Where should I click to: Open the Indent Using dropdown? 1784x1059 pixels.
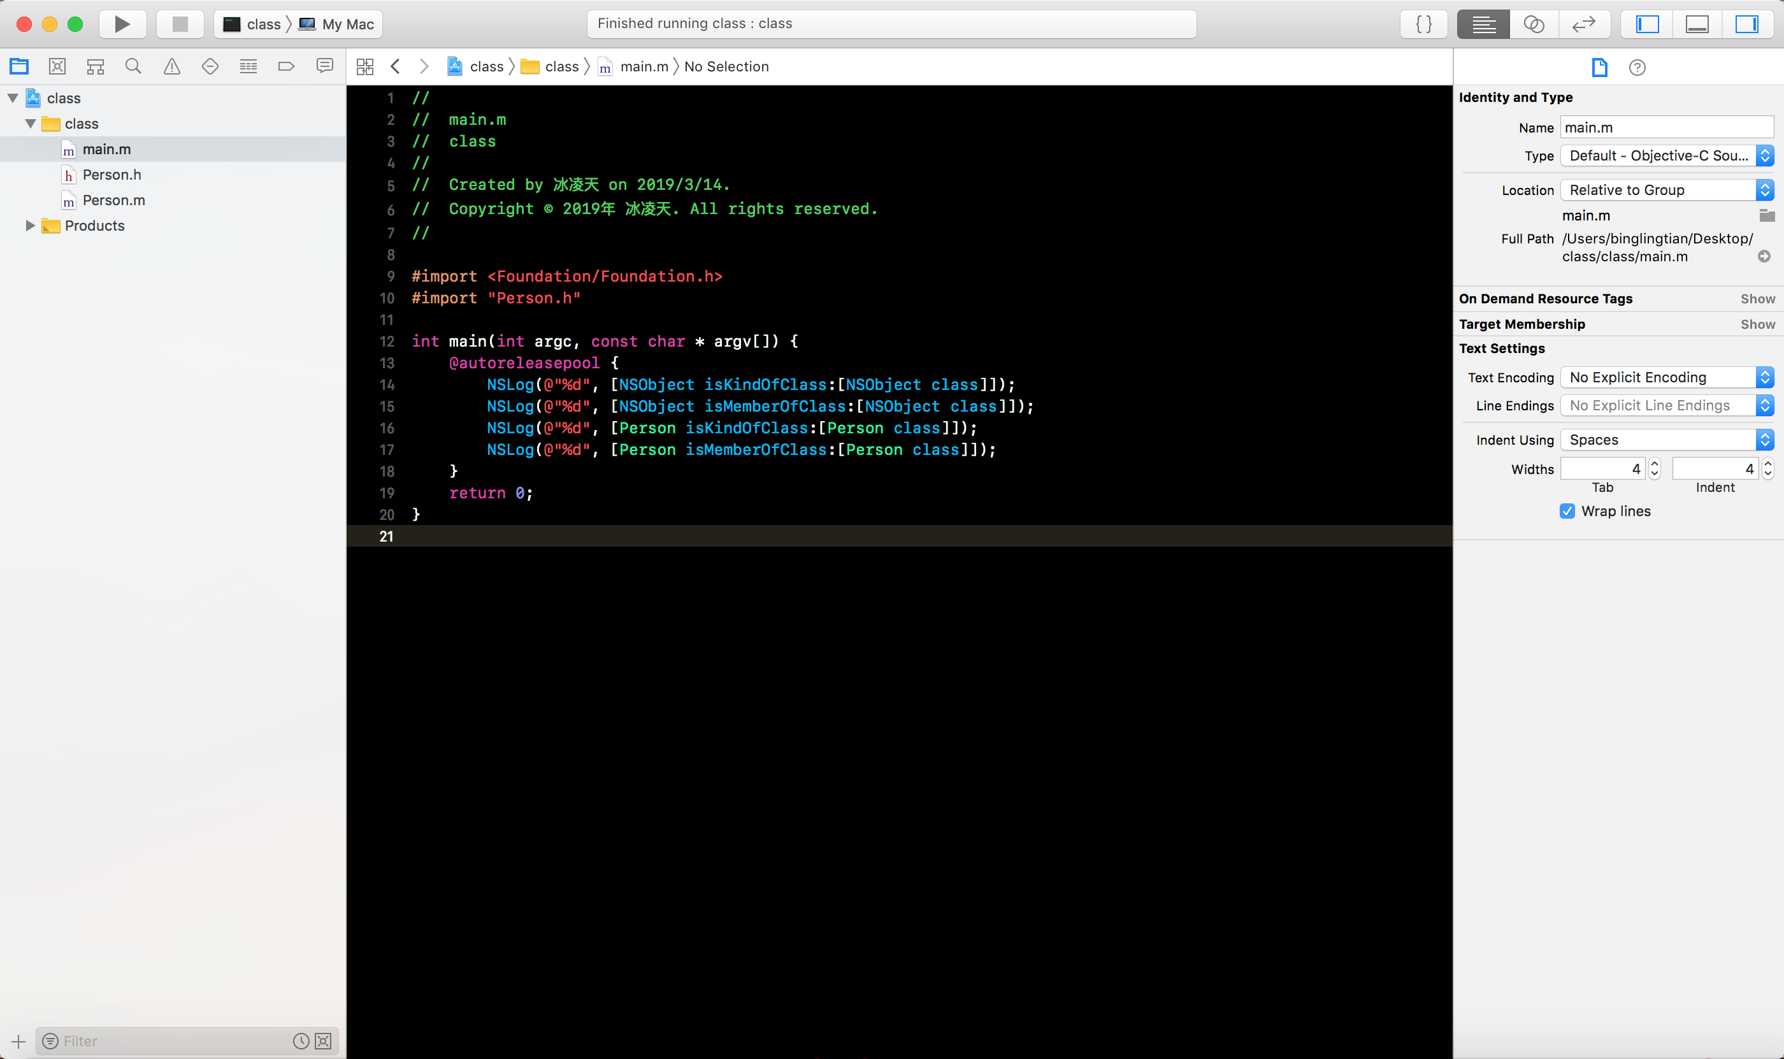pos(1666,440)
